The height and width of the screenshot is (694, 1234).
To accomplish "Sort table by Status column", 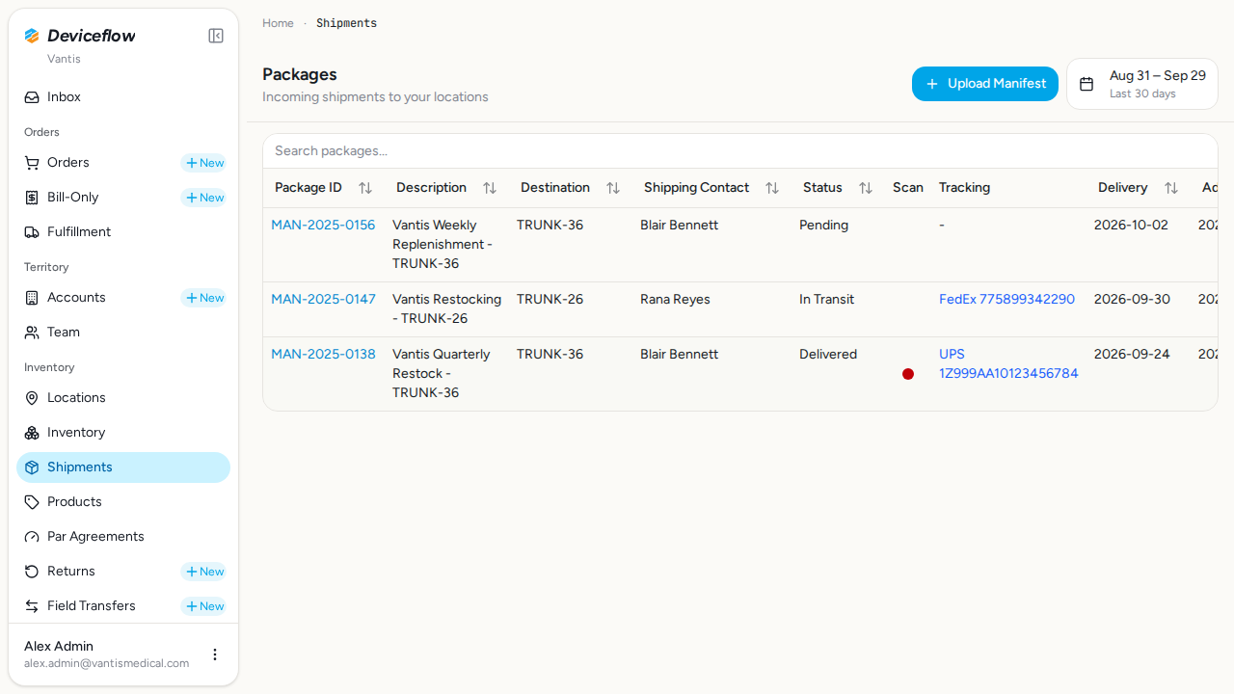I will [x=865, y=188].
